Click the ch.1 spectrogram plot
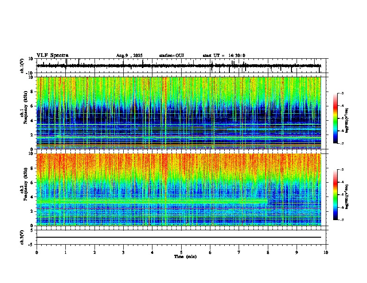Image resolution: width=367 pixels, height=283 pixels. [179, 113]
